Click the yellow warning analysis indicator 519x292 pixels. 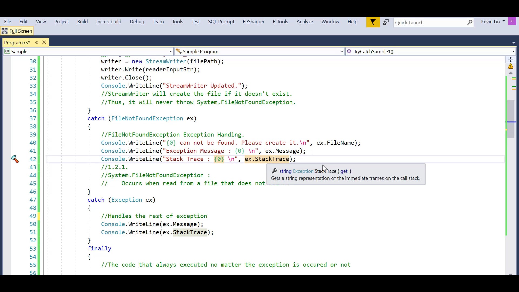pos(511,66)
